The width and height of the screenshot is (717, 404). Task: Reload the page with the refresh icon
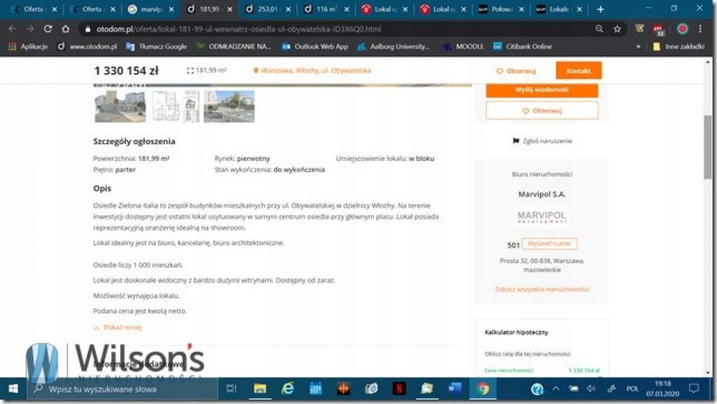coord(48,29)
